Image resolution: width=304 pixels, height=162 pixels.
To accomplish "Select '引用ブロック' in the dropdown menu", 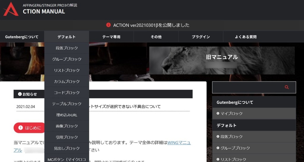I will 67,137.
